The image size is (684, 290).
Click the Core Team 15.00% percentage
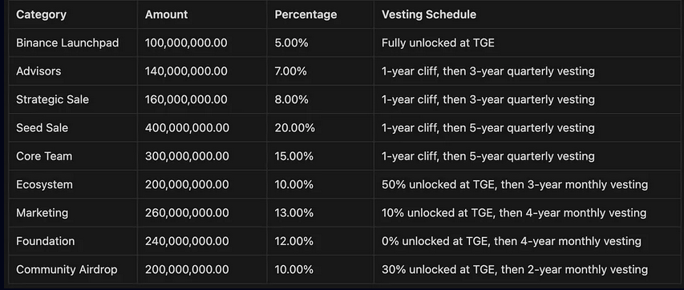(294, 156)
